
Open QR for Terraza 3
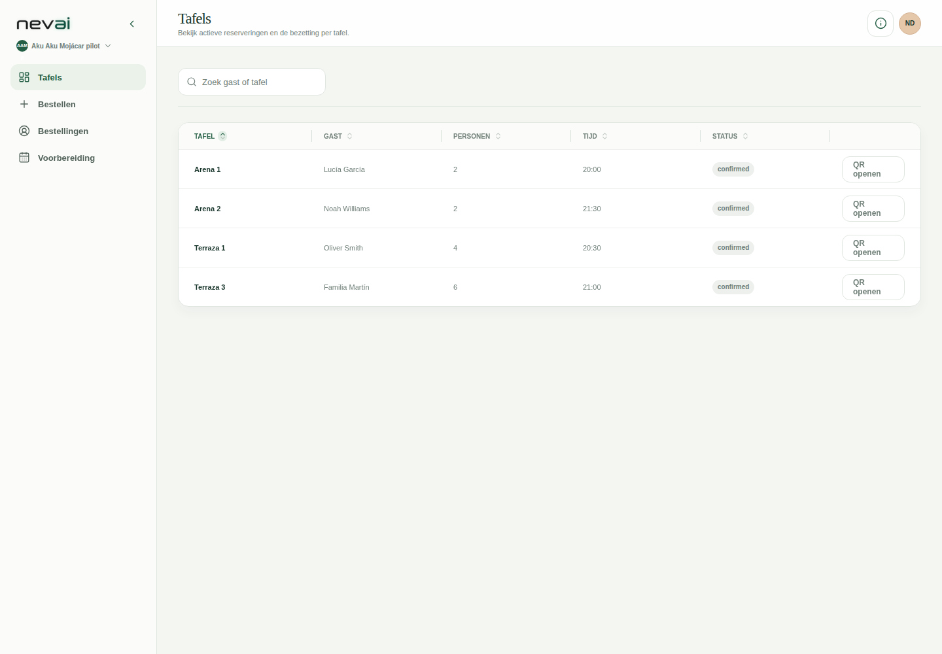(x=873, y=287)
